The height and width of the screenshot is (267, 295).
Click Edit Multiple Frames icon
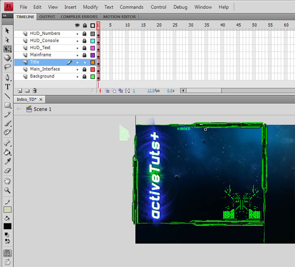coord(120,91)
